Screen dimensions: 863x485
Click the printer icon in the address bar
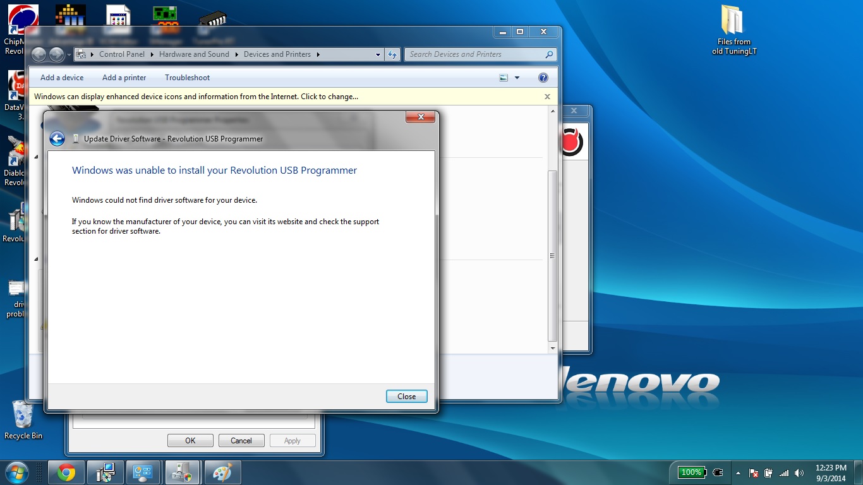(x=81, y=54)
